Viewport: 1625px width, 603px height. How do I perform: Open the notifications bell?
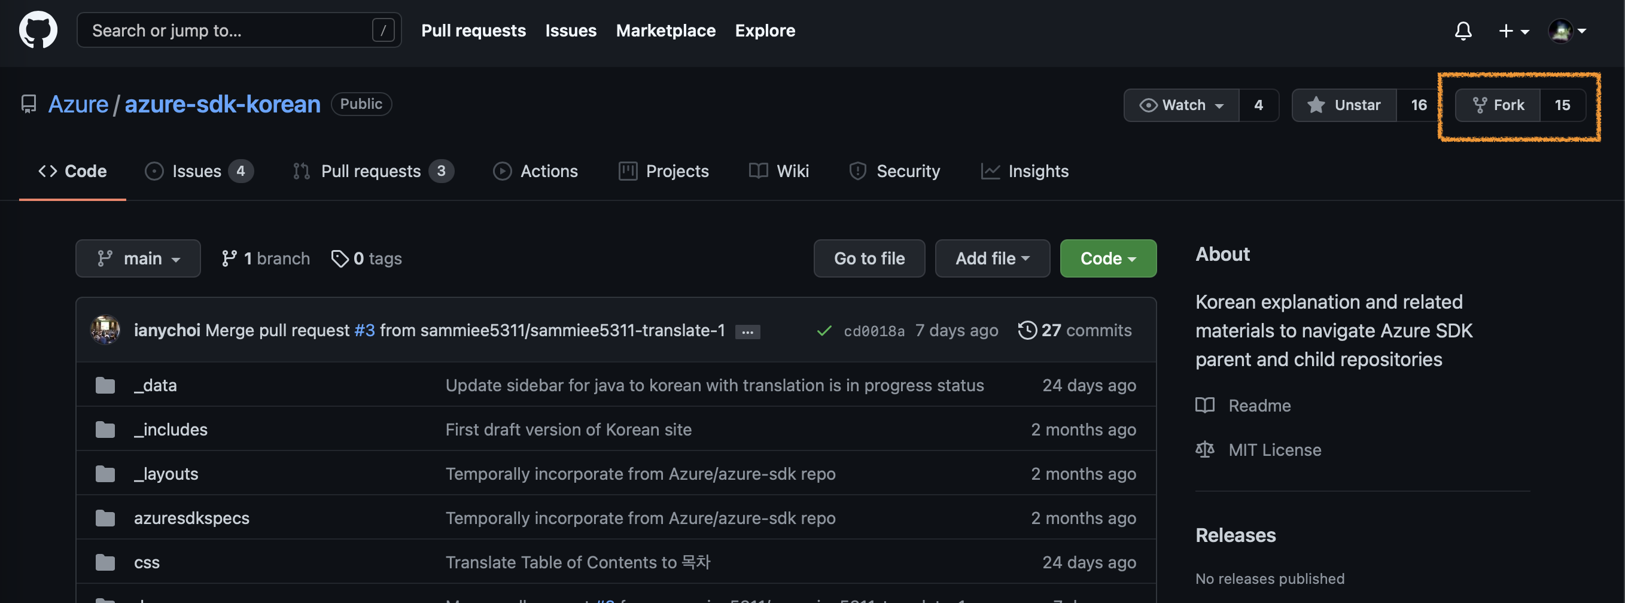pos(1463,31)
